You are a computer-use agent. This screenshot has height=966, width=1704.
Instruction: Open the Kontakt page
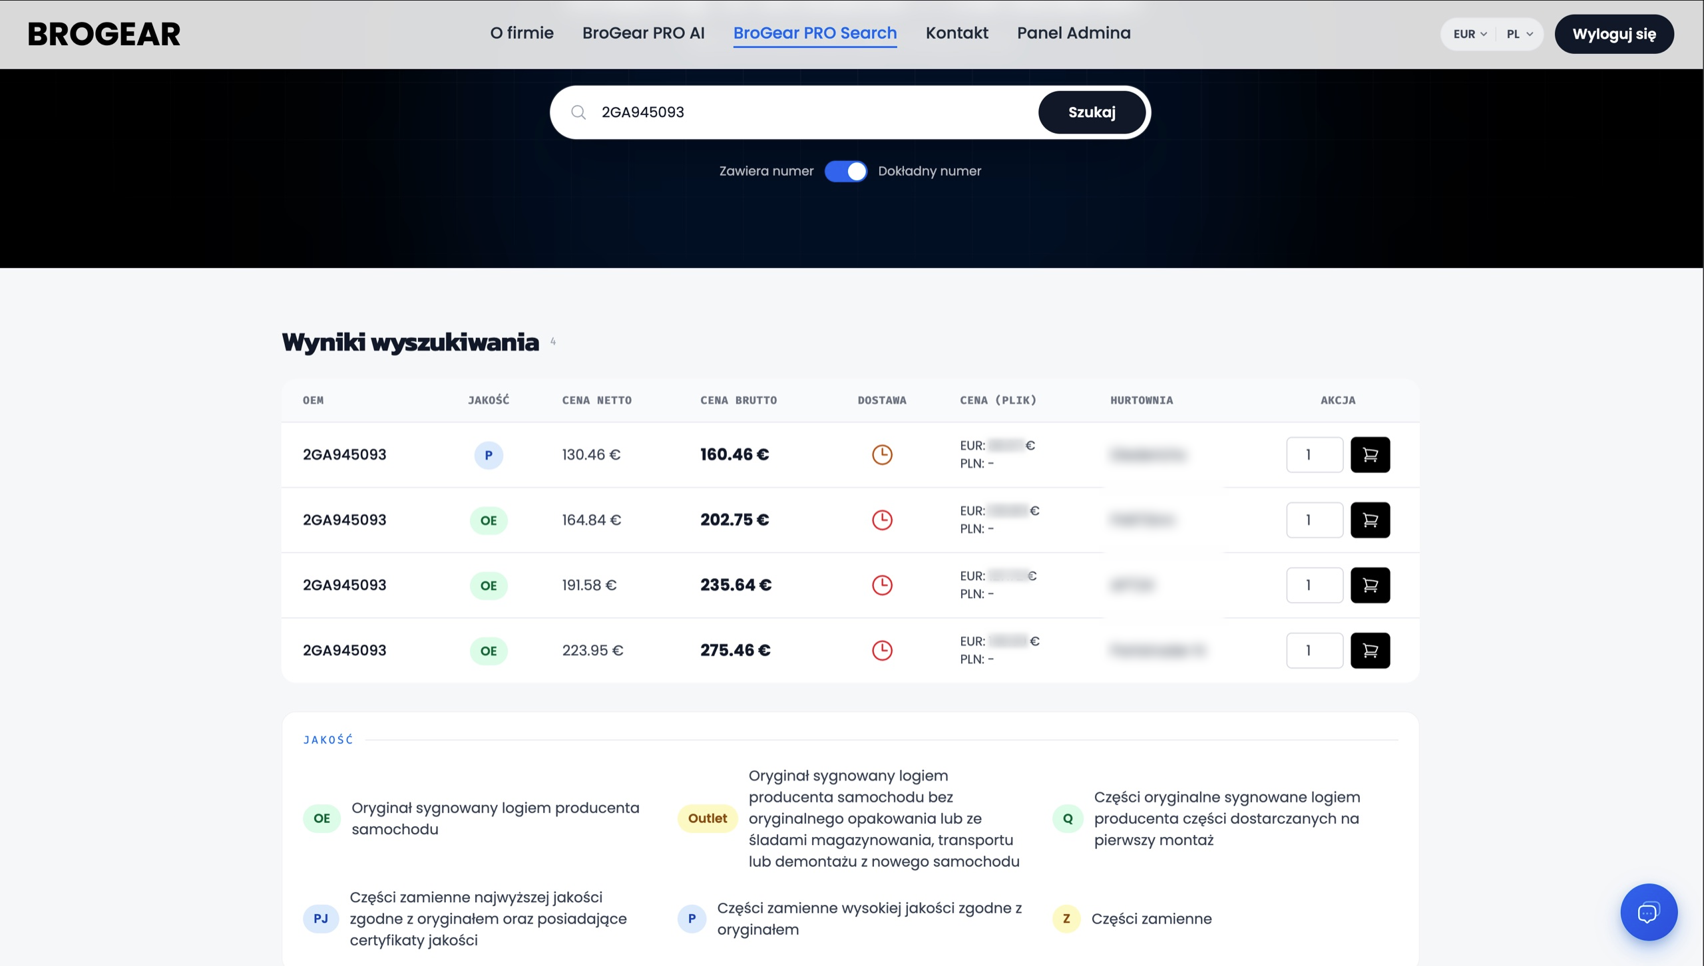(957, 33)
